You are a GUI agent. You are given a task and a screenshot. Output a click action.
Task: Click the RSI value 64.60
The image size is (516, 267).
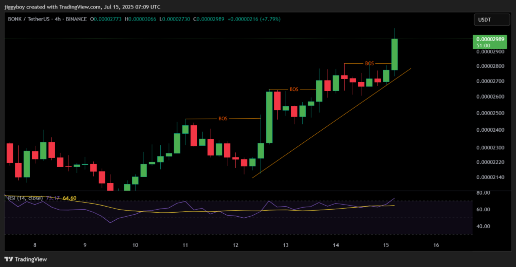pyautogui.click(x=70, y=198)
